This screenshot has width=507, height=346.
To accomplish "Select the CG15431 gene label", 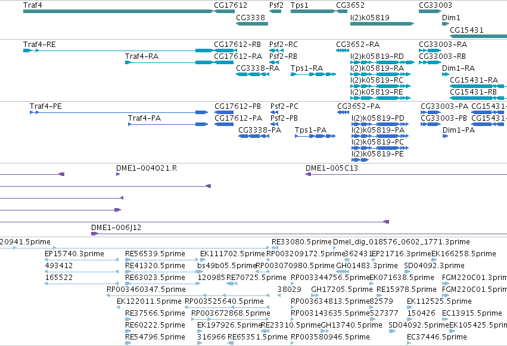I will 466,30.
